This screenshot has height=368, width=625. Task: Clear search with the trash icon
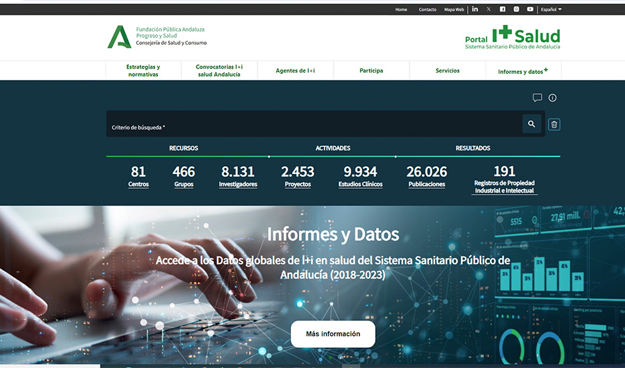[x=554, y=124]
